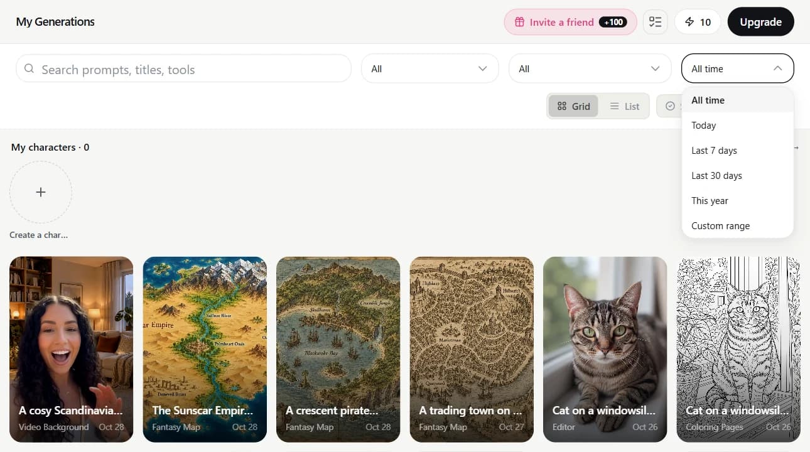
Task: Click the Invite a friend button
Action: [570, 22]
